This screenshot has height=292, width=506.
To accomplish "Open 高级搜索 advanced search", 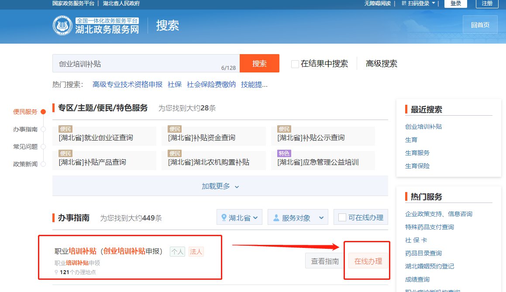I will coord(381,64).
